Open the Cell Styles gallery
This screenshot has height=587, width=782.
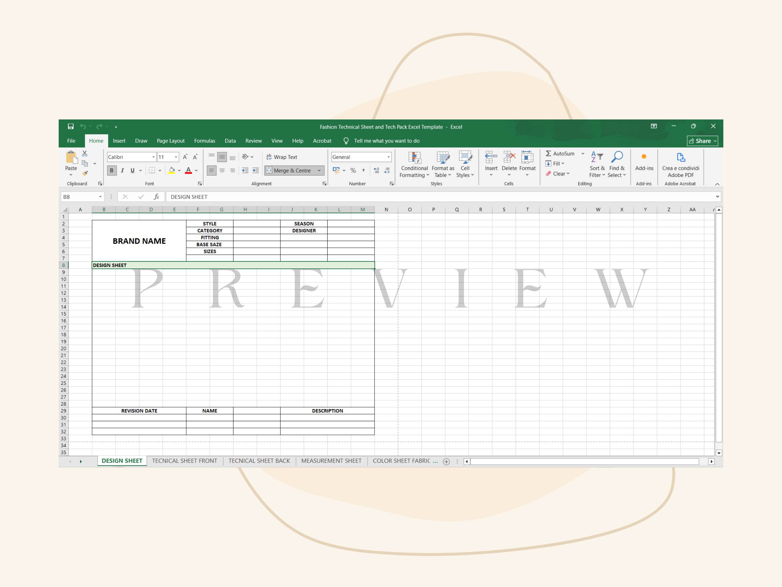pyautogui.click(x=465, y=165)
